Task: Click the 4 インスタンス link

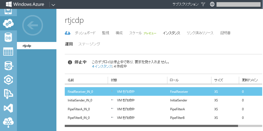Action: [102, 66]
